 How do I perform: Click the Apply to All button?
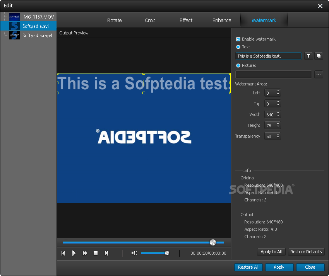click(271, 252)
